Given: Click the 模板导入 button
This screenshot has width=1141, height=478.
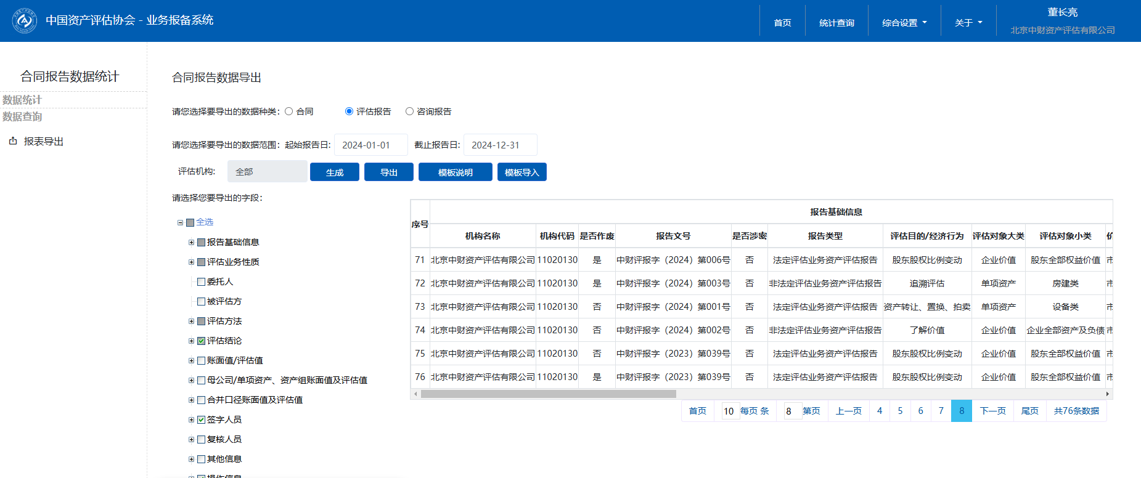Looking at the screenshot, I should click(x=521, y=172).
